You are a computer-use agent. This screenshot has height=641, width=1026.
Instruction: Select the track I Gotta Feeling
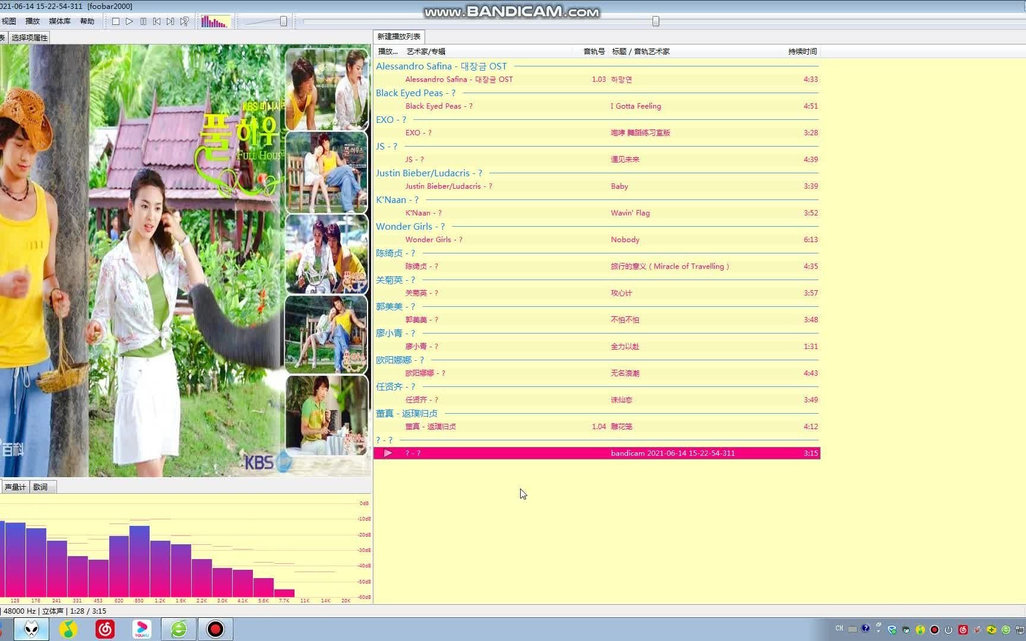click(597, 106)
